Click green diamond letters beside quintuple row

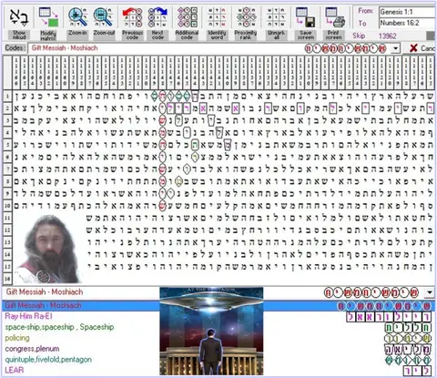408,361
